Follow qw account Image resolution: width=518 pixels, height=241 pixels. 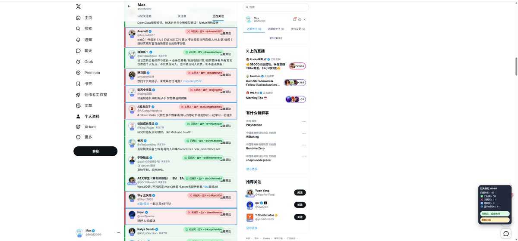(x=300, y=205)
